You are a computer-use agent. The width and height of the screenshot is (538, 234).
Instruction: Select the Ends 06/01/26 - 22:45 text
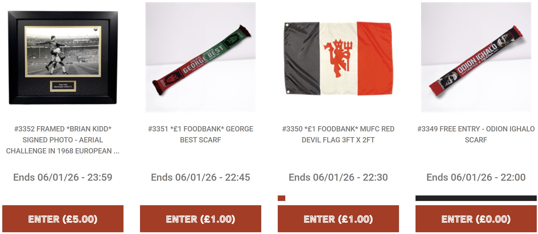[201, 177]
